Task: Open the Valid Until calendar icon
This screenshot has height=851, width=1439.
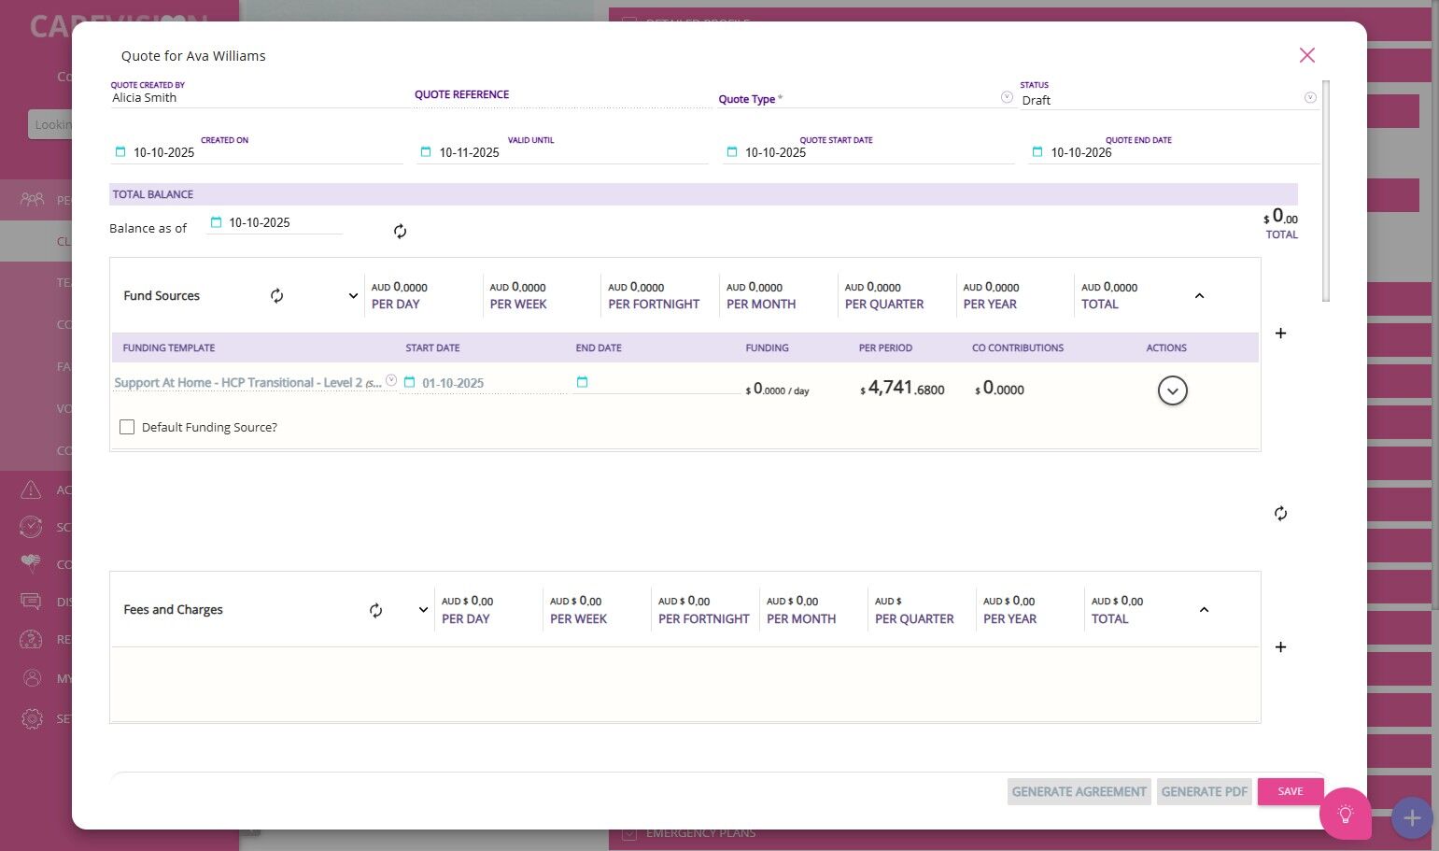Action: point(426,151)
